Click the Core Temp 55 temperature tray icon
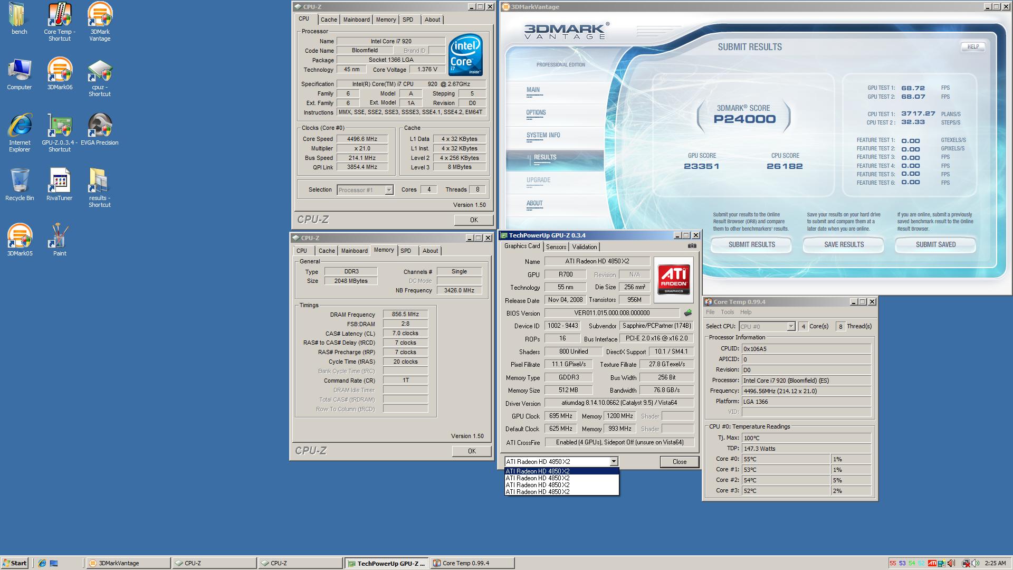This screenshot has height=570, width=1013. [893, 563]
